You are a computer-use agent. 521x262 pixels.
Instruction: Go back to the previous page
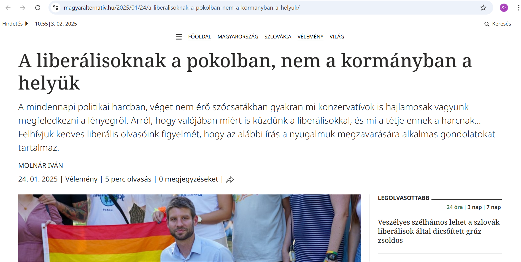pos(8,8)
